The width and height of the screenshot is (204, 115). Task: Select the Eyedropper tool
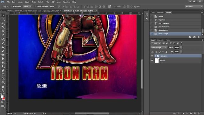[x=3, y=35]
